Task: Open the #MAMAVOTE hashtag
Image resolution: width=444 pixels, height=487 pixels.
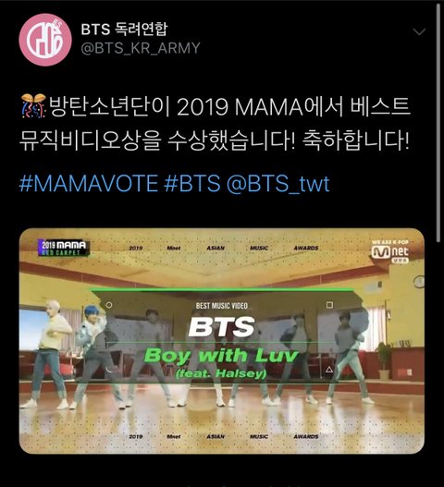Action: tap(89, 183)
